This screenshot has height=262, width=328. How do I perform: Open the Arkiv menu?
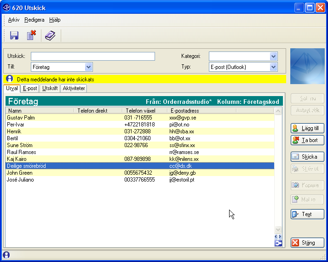click(x=14, y=20)
